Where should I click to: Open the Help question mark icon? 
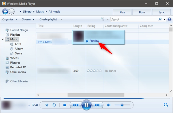coord(170,19)
